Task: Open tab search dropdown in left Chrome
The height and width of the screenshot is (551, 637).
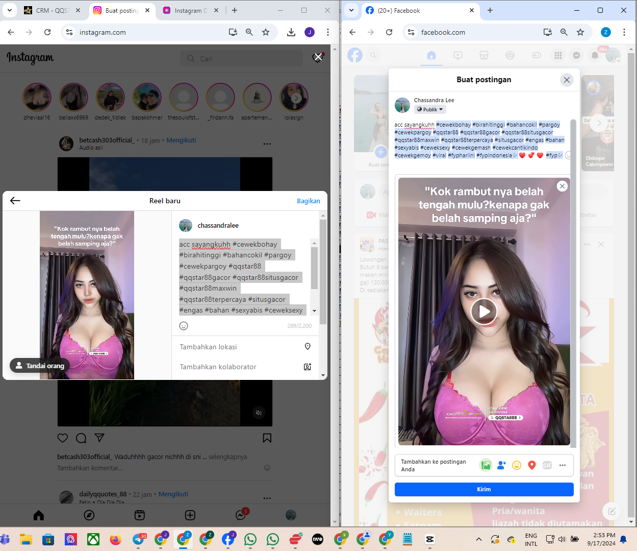Action: 10,10
